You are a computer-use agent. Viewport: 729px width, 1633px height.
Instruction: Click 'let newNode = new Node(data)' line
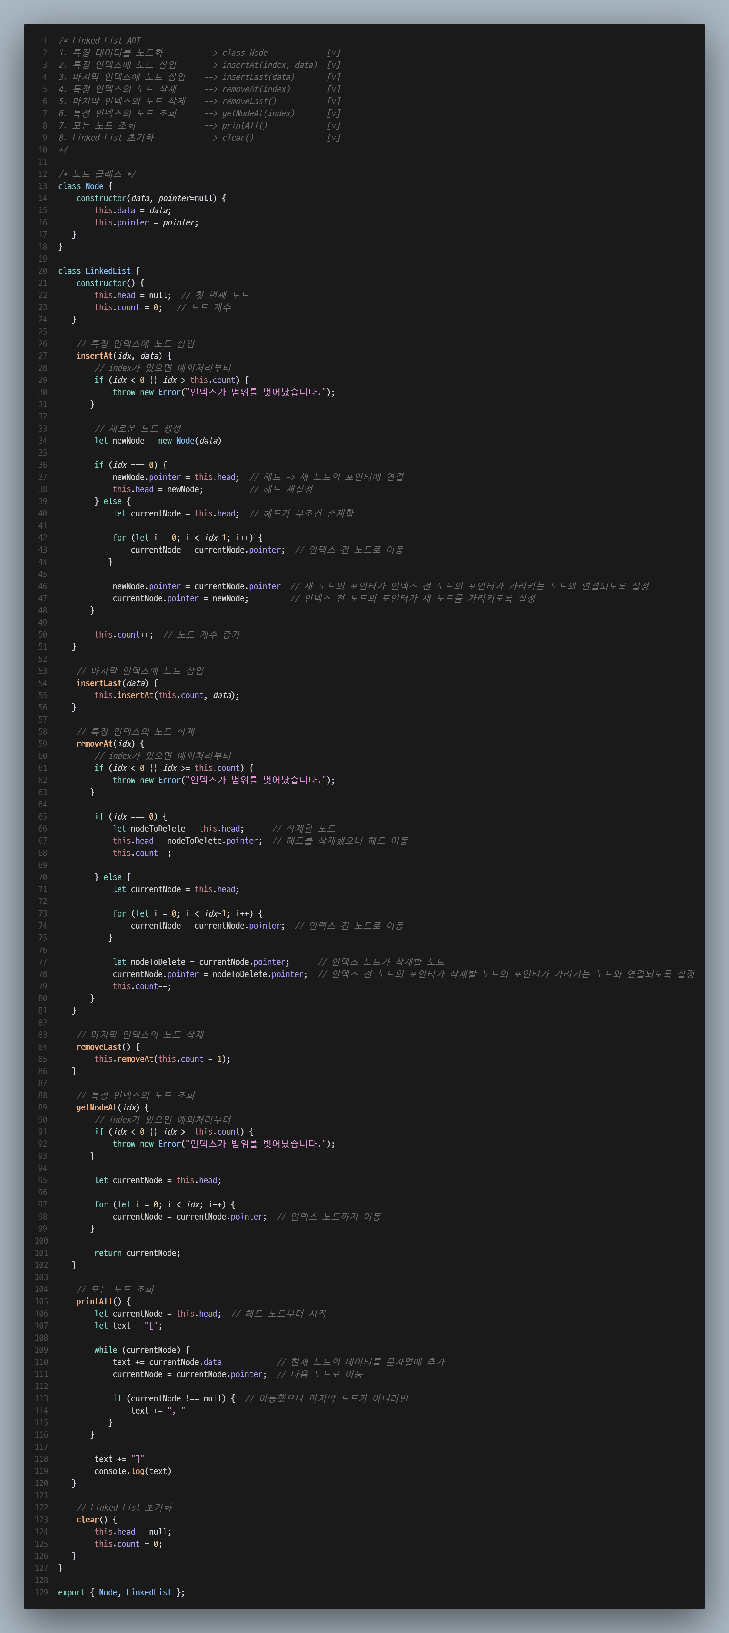(x=158, y=441)
